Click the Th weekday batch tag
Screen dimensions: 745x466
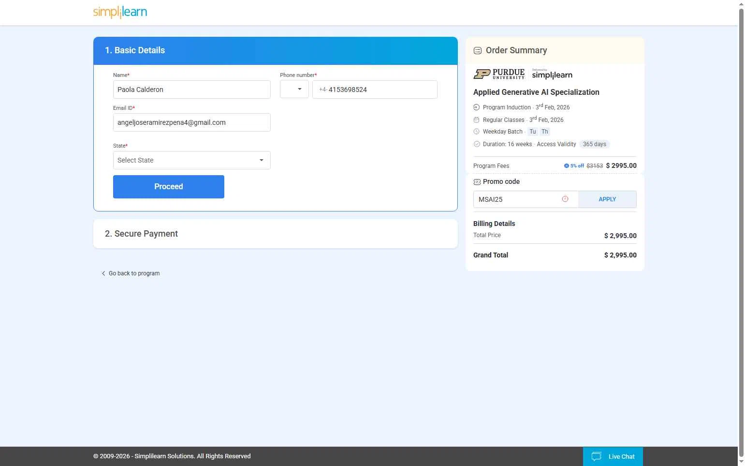(x=545, y=132)
